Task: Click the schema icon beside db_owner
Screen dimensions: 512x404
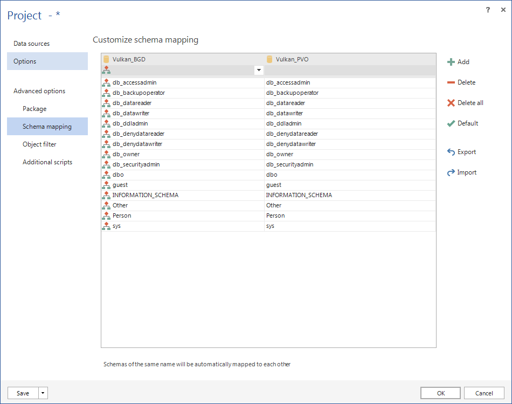Action: 106,154
